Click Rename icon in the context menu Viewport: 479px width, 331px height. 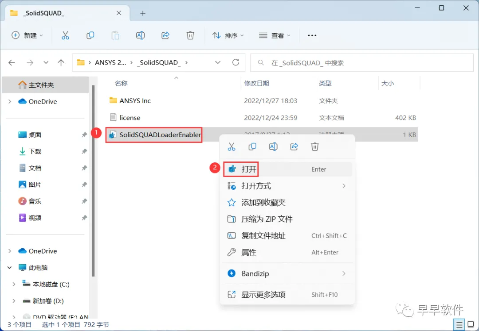(273, 147)
